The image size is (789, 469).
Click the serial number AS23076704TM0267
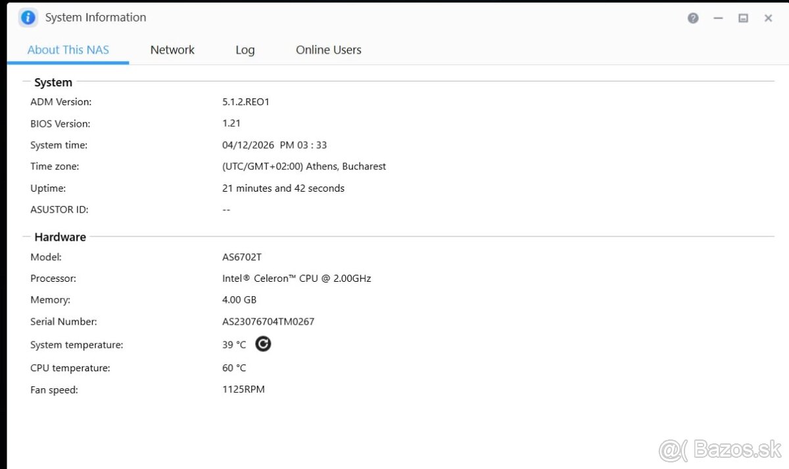click(268, 322)
